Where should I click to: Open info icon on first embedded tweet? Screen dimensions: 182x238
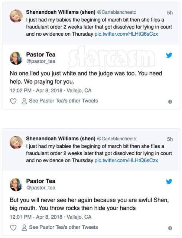click(170, 102)
